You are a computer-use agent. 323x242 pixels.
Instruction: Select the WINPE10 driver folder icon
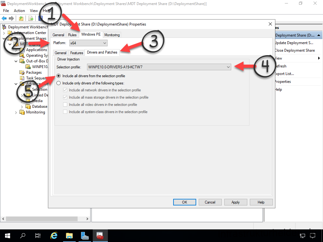(x=28, y=67)
